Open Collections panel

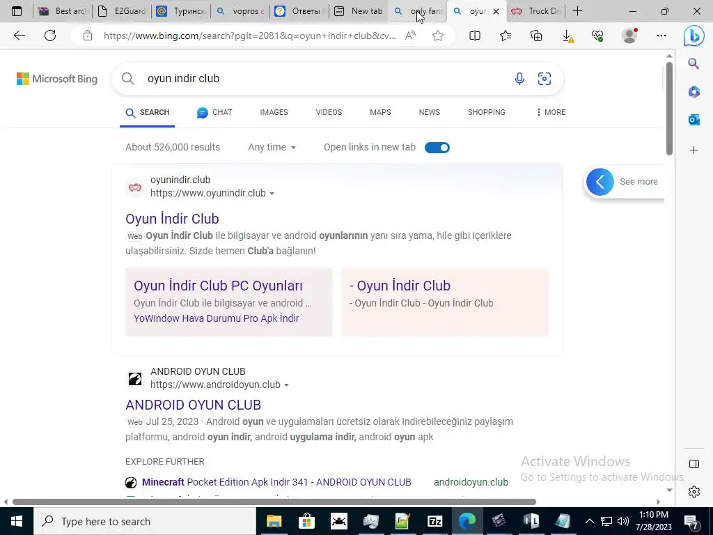click(x=536, y=36)
